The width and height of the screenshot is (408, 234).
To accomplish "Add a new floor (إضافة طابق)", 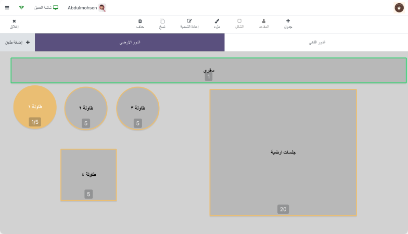I will click(17, 42).
